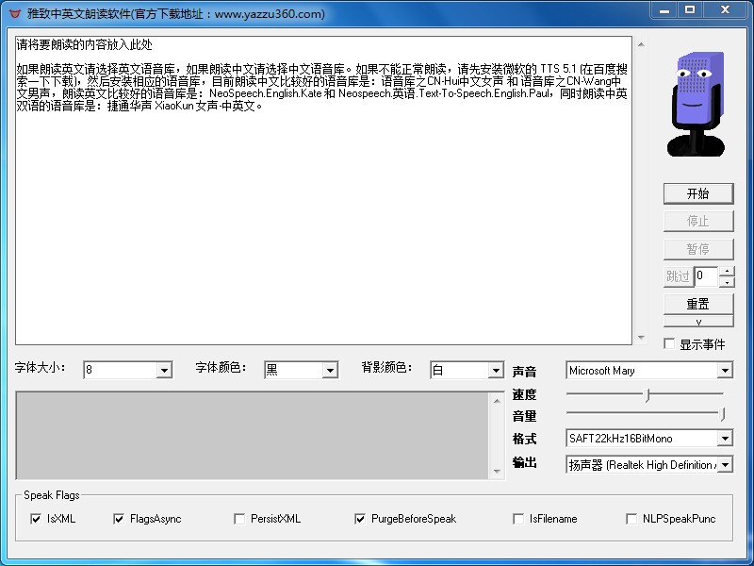Click the 重置 reset button
The height and width of the screenshot is (566, 754).
tap(697, 304)
